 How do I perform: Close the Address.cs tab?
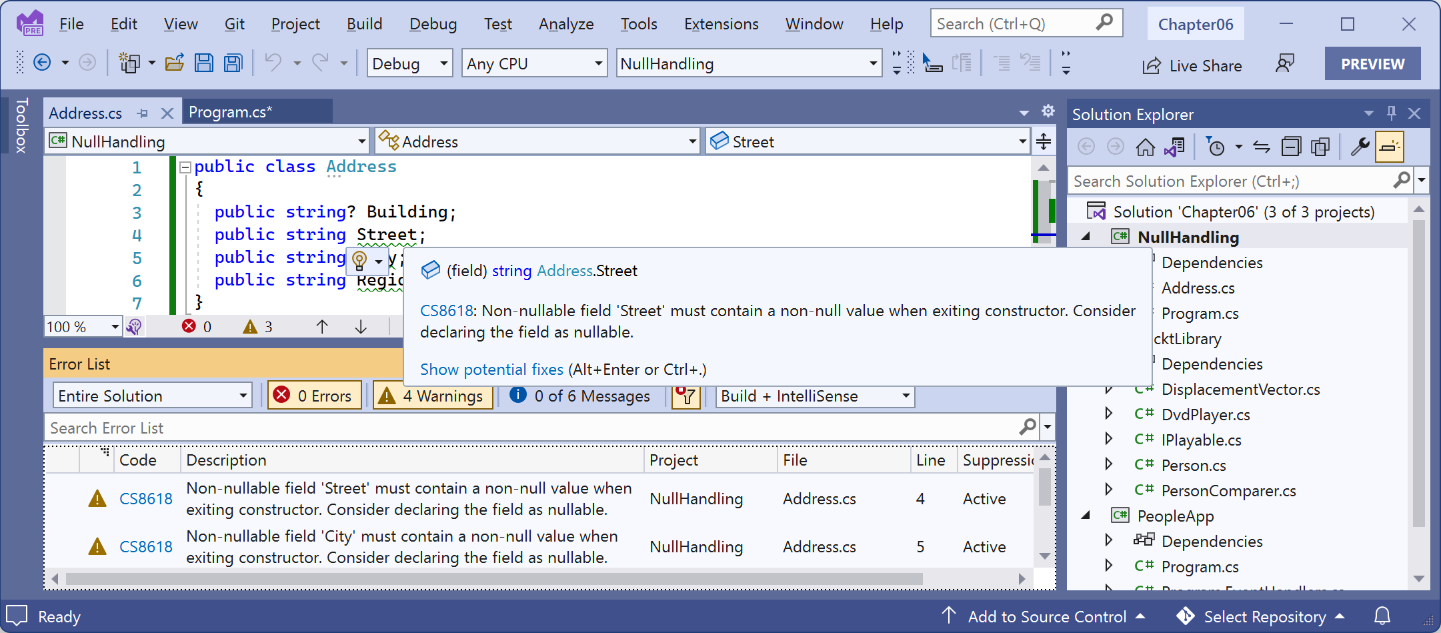167,113
